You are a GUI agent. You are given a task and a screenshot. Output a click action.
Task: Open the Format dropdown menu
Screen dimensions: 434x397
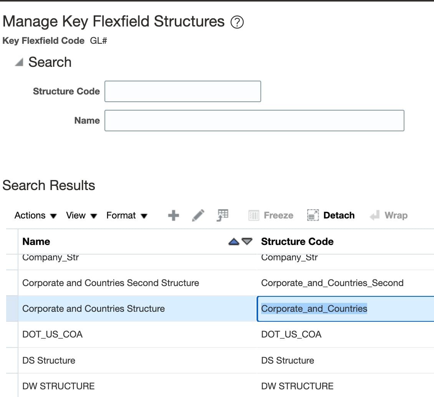[127, 215]
